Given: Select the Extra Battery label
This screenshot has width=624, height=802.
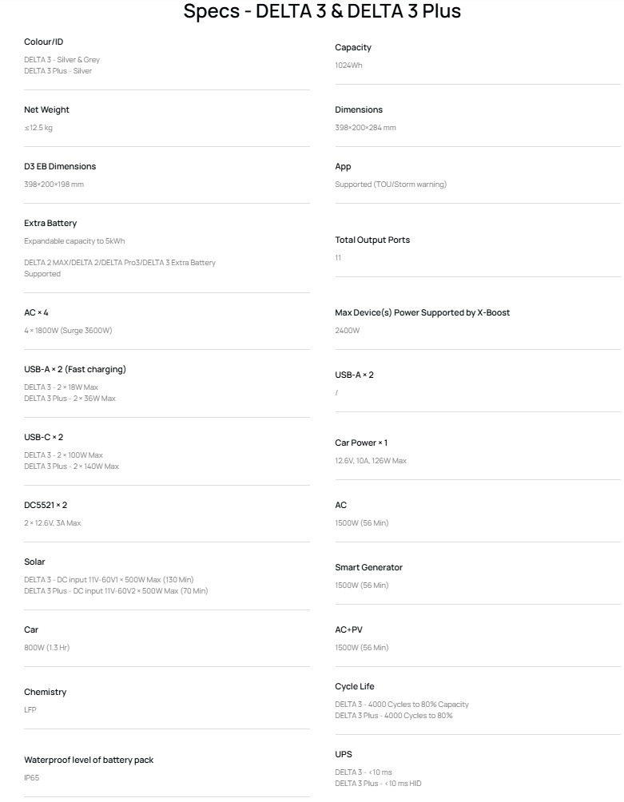Looking at the screenshot, I should pos(50,223).
